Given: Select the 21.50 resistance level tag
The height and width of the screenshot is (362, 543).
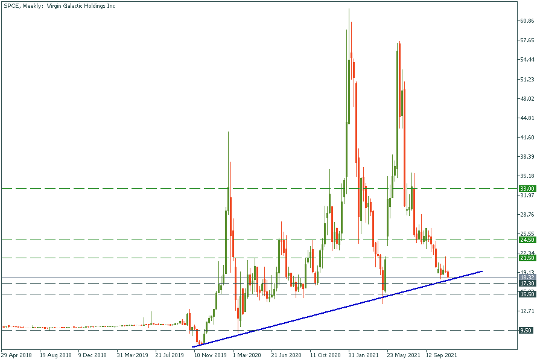Looking at the screenshot, I should pos(528,258).
